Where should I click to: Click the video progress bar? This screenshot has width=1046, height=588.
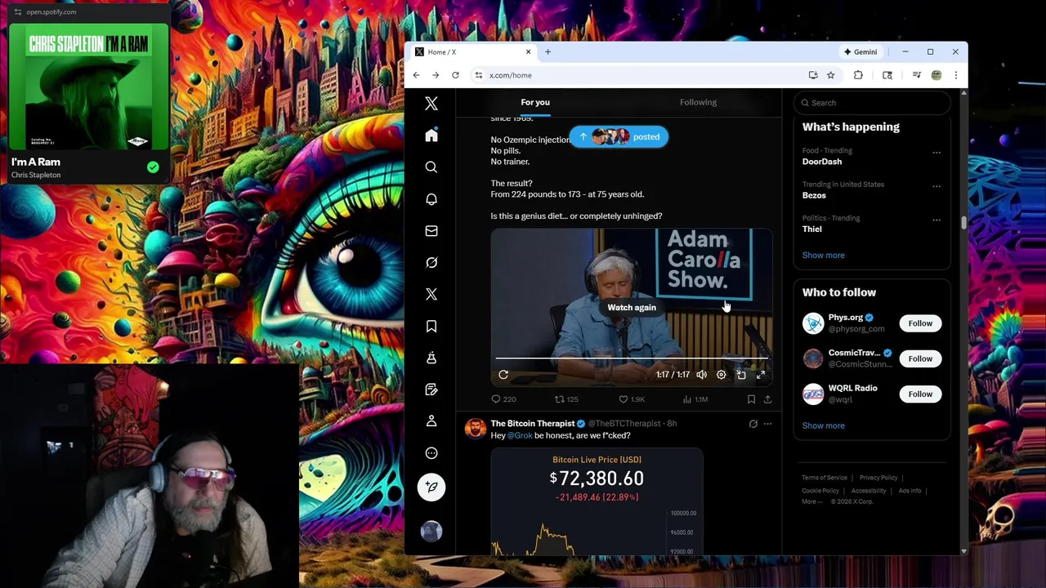tap(631, 359)
